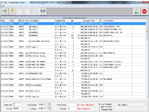Select the Amanti Della Carne Pizza row

click(73, 79)
